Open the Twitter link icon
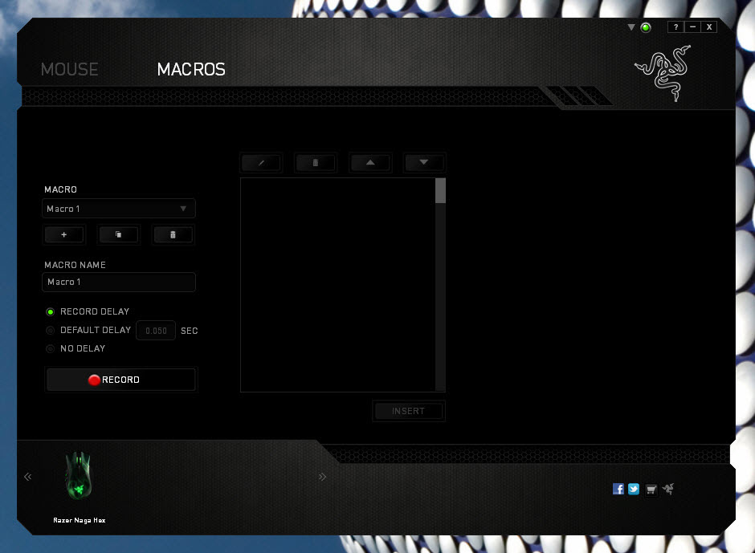The width and height of the screenshot is (755, 553). pyautogui.click(x=634, y=489)
